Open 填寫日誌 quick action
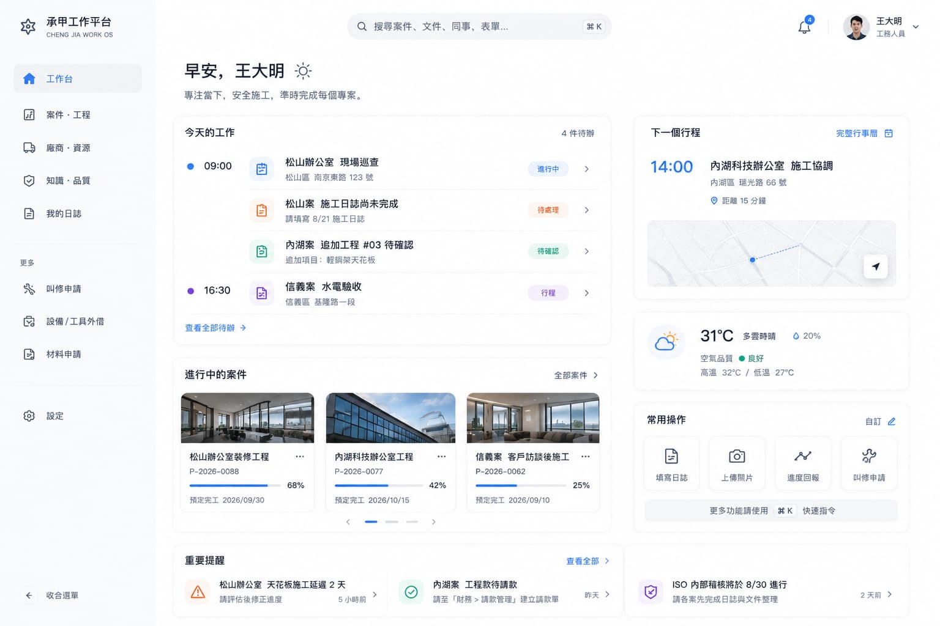 [671, 463]
